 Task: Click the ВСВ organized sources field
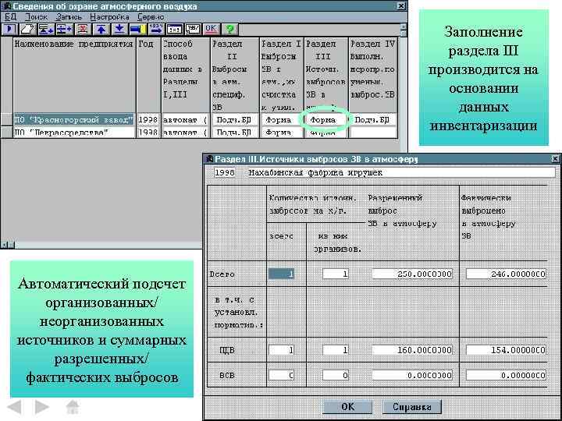point(336,375)
